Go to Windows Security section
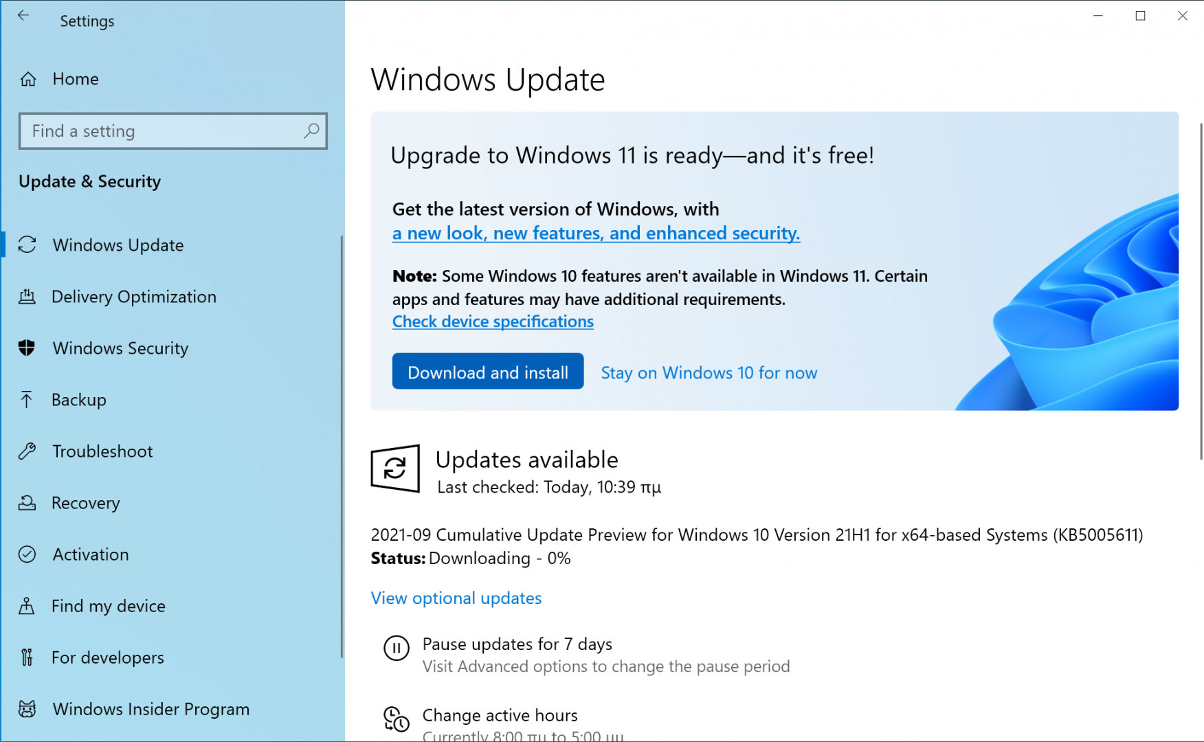 pyautogui.click(x=120, y=348)
